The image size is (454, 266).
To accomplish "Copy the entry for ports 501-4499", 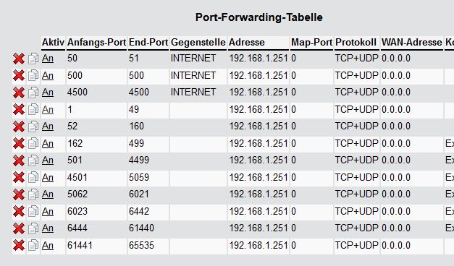I will pyautogui.click(x=33, y=160).
